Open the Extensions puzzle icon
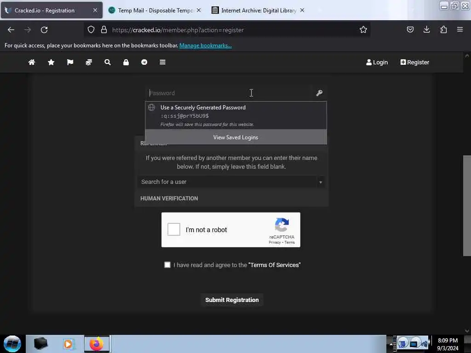 [443, 29]
